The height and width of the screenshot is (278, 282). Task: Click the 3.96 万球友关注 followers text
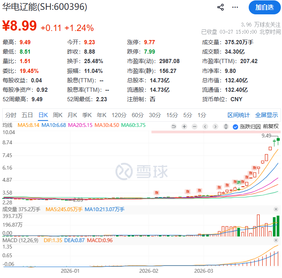click(260, 25)
